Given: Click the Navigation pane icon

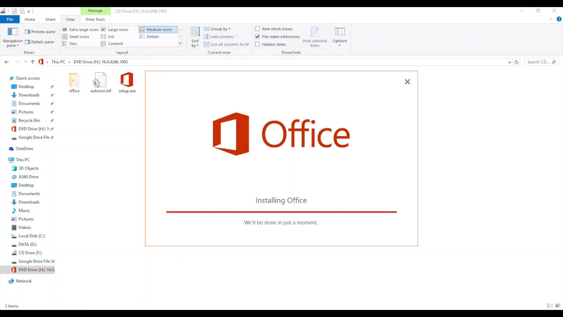Looking at the screenshot, I should tap(12, 32).
